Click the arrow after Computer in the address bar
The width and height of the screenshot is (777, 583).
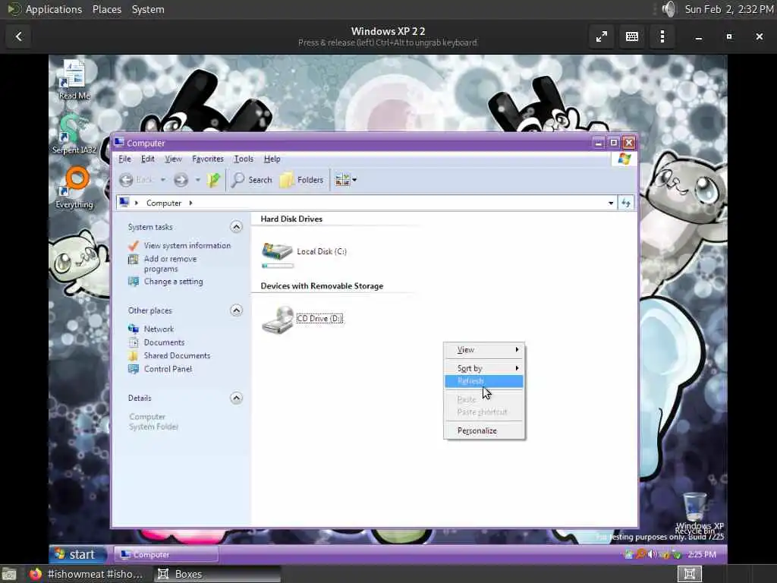(x=190, y=203)
